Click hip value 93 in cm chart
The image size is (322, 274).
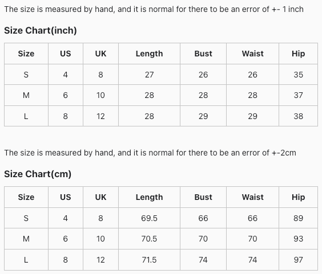coord(299,239)
